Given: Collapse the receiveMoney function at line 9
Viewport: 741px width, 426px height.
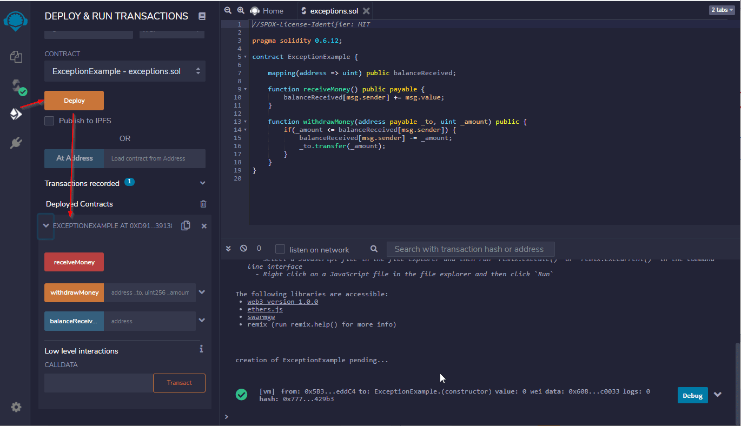Looking at the screenshot, I should [246, 89].
